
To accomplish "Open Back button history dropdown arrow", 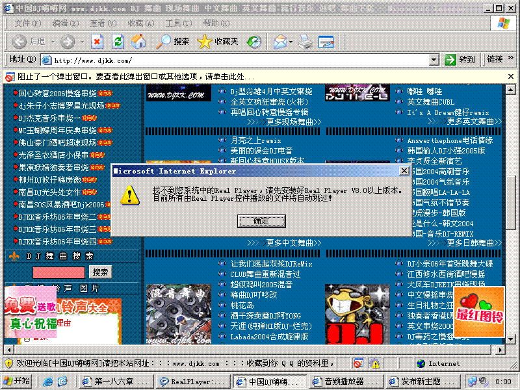I will pyautogui.click(x=53, y=42).
